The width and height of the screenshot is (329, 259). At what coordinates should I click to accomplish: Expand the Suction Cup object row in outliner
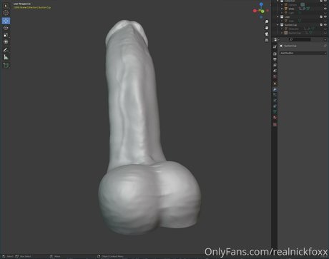click(282, 33)
